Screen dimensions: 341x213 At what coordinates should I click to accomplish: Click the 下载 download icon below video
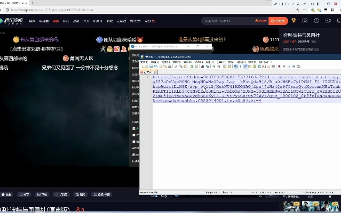click(x=43, y=194)
